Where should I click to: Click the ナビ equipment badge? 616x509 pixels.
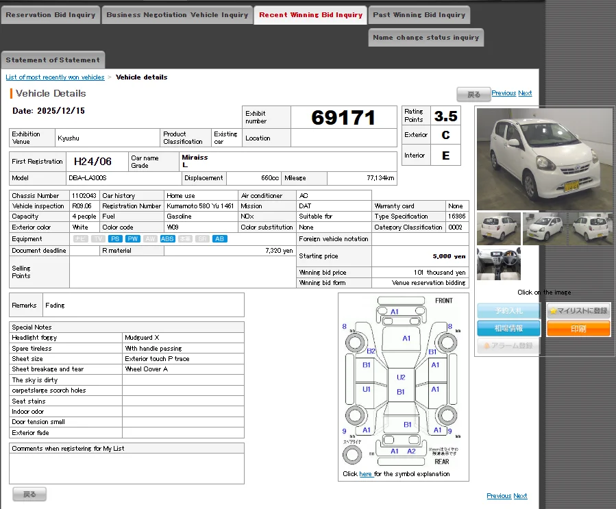(x=81, y=239)
